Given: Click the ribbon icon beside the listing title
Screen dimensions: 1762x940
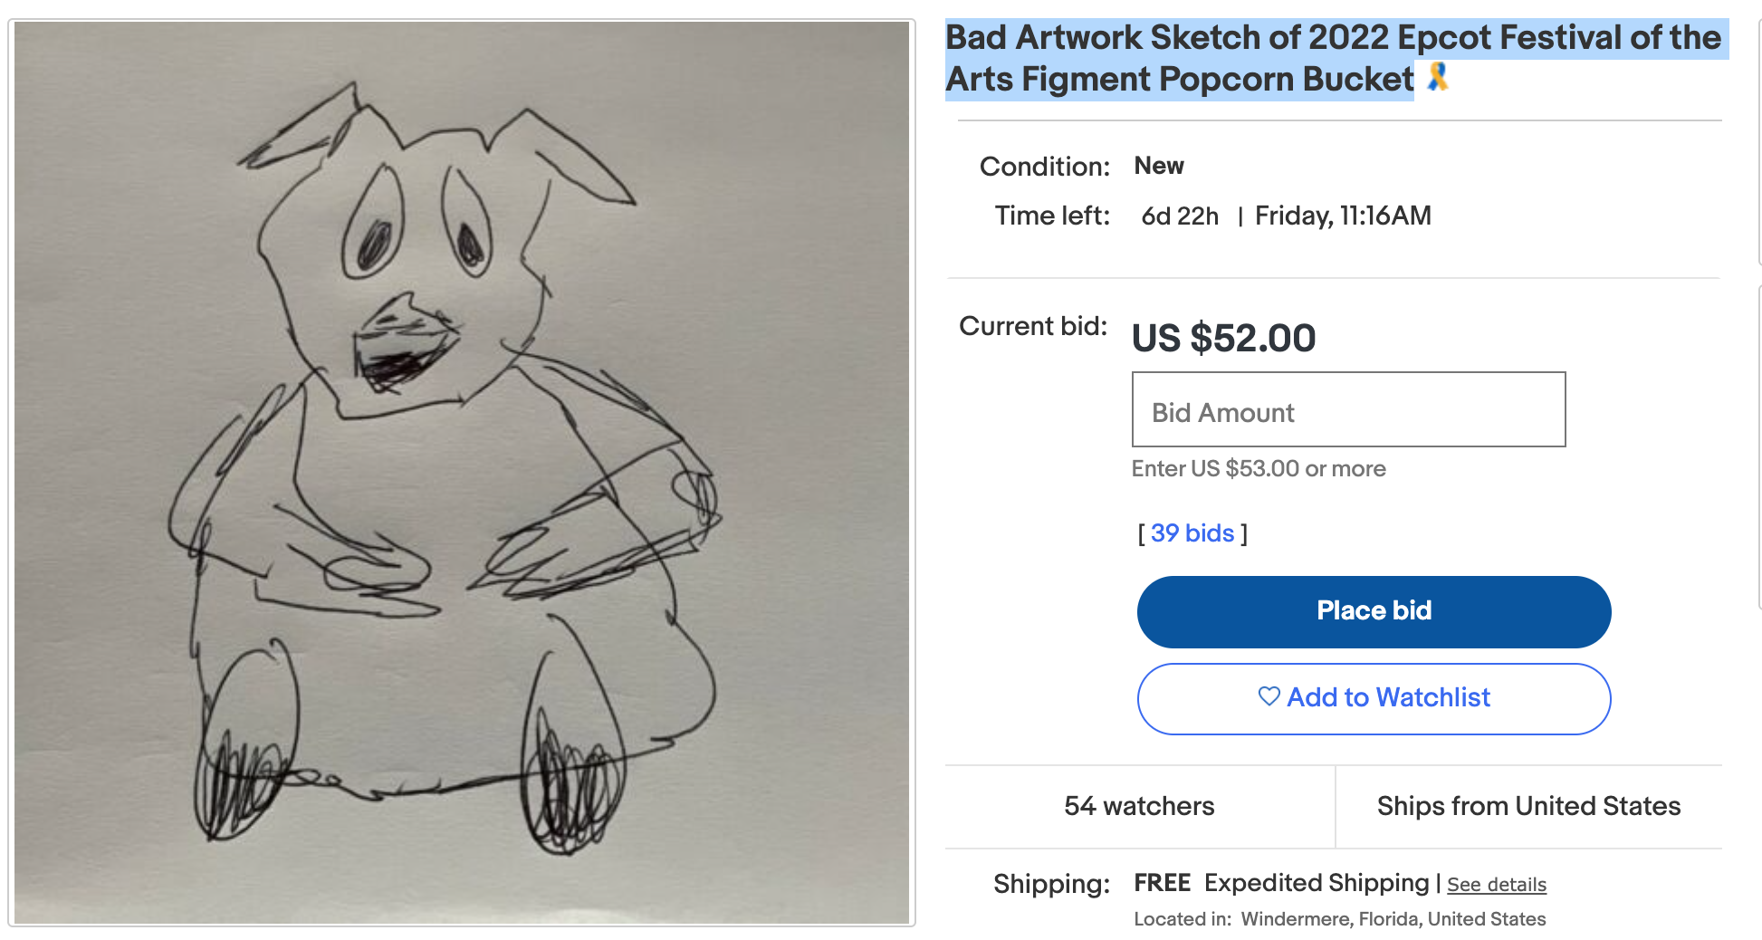Looking at the screenshot, I should [x=1437, y=77].
